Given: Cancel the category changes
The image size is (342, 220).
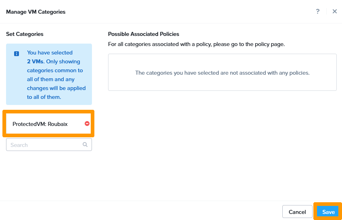Looking at the screenshot, I should point(297,212).
